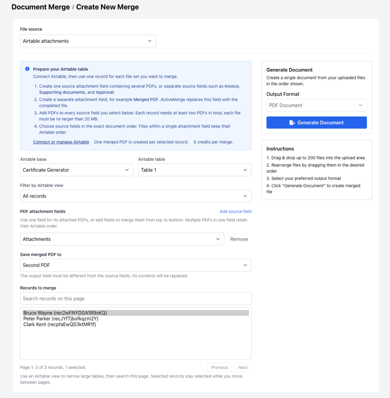Click the Next page button
The image size is (390, 398).
(243, 367)
